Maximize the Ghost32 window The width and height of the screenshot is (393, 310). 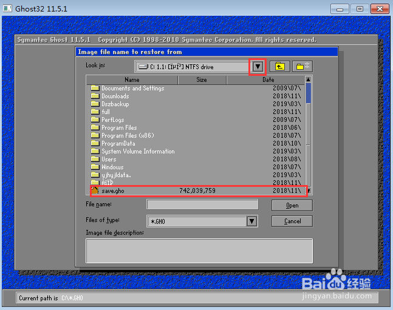(x=360, y=9)
